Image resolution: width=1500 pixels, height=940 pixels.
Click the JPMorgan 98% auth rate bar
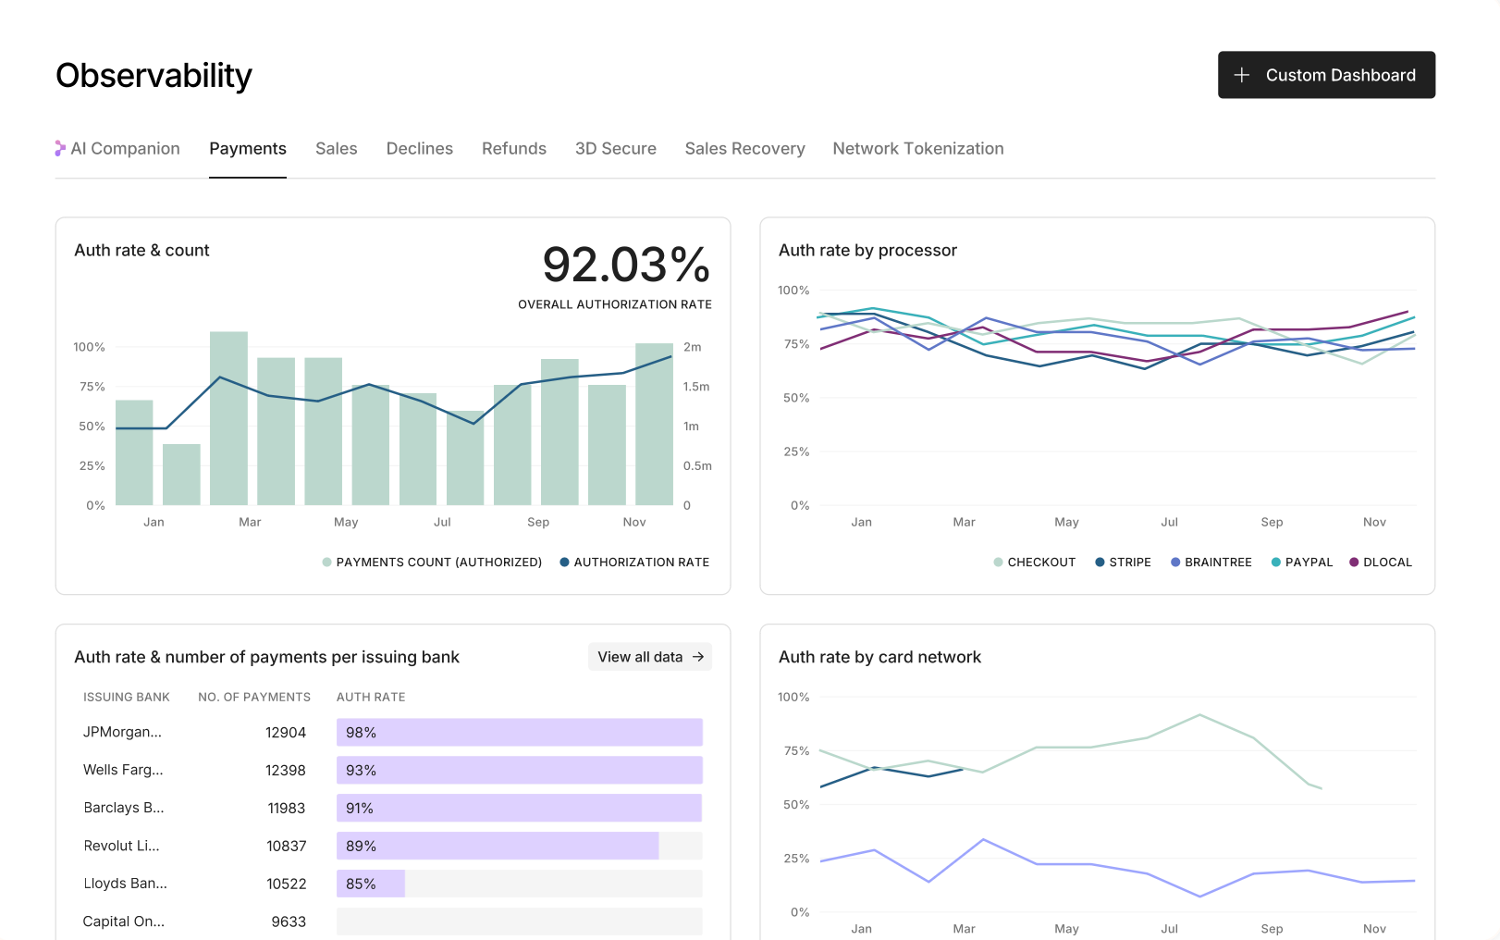coord(520,733)
